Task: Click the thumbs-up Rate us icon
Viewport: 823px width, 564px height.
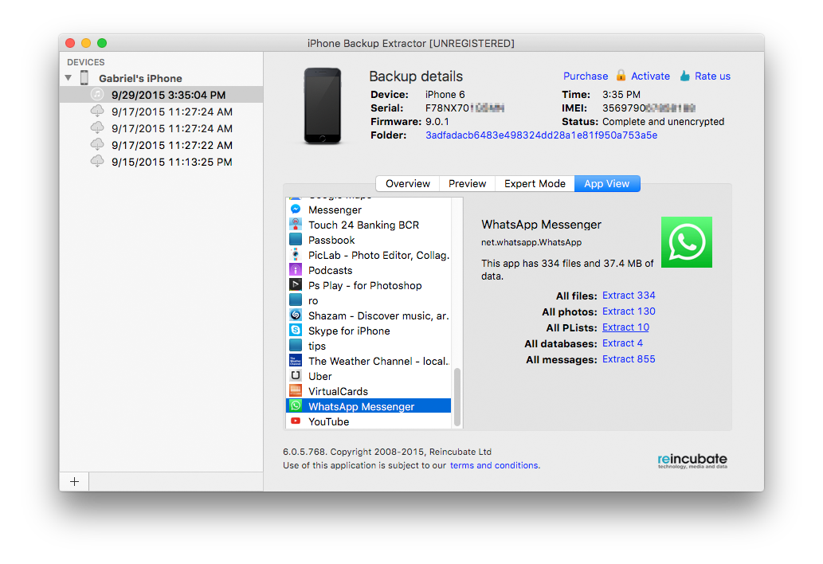Action: click(x=684, y=76)
